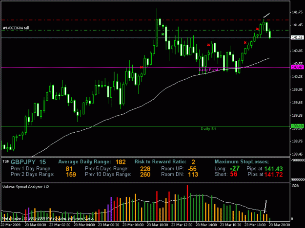Viewport: 305px width, 228px height.
Task: Click the green Pips at 141.43 value
Action: (x=273, y=169)
